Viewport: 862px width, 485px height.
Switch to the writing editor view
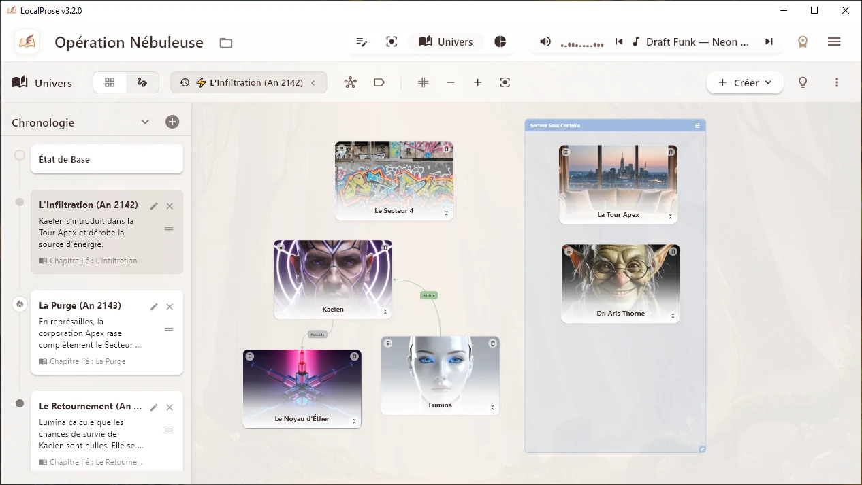pos(362,41)
